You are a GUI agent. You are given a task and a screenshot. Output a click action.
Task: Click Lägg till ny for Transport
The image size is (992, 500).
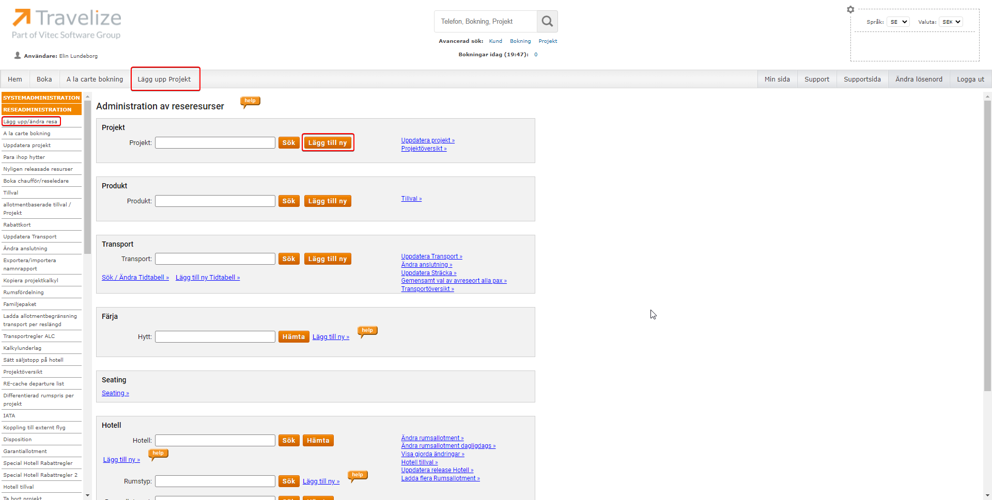pos(328,259)
